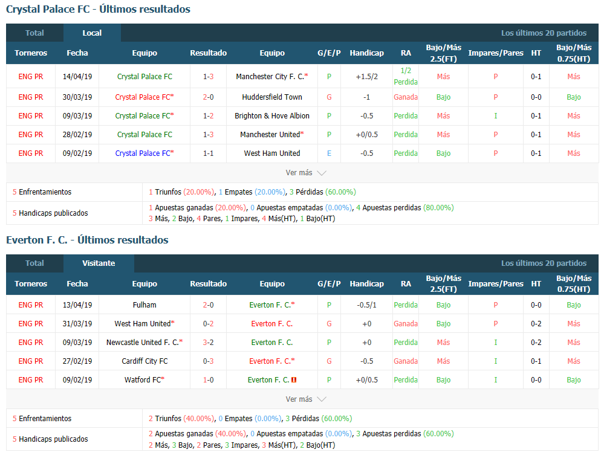The width and height of the screenshot is (601, 458).
Task: Click result 1-1 against West Ham United
Action: click(x=208, y=153)
